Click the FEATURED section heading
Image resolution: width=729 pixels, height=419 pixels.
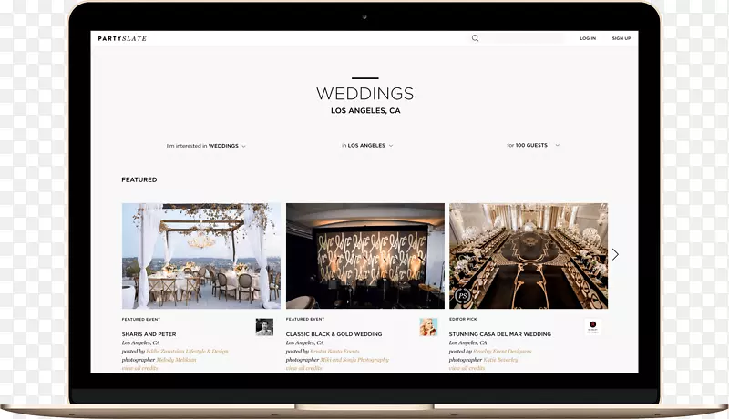tap(139, 179)
